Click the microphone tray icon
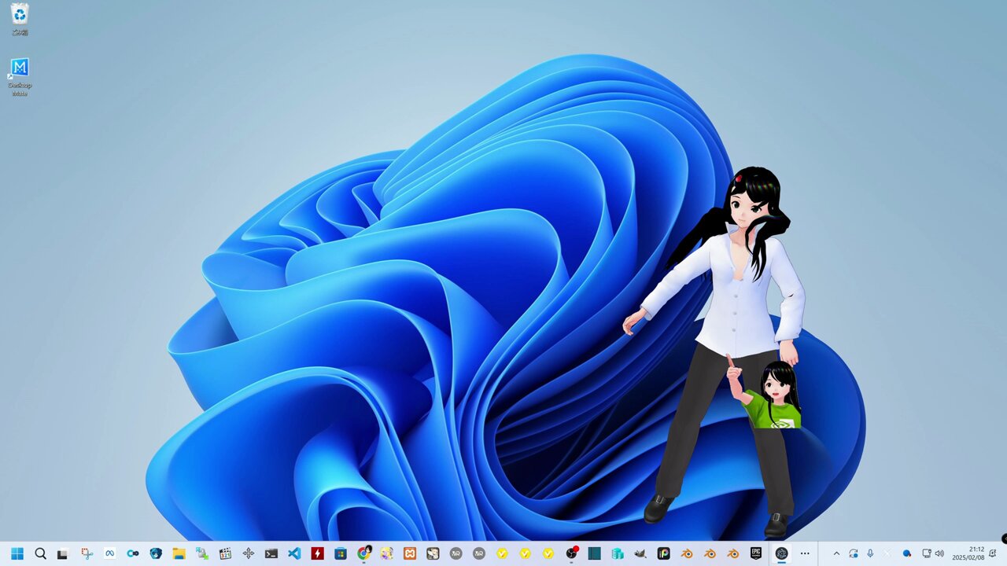The height and width of the screenshot is (566, 1007). pyautogui.click(x=870, y=553)
